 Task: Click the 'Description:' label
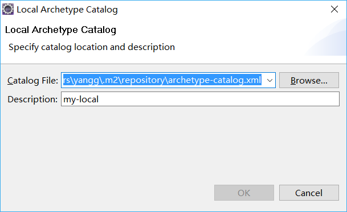32,99
